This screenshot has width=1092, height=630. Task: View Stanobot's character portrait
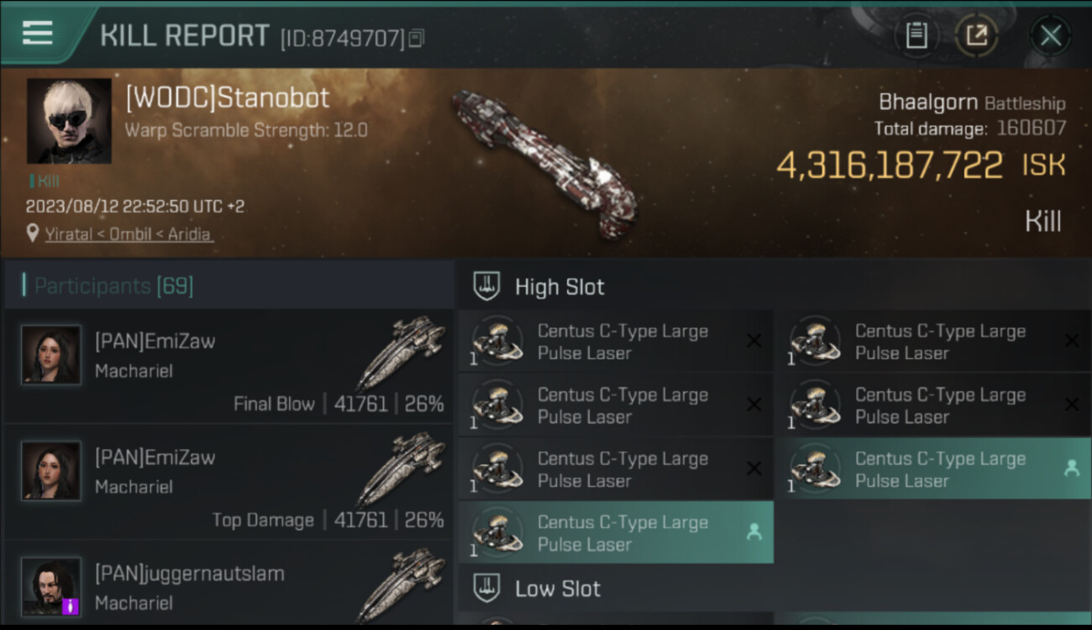tap(69, 121)
